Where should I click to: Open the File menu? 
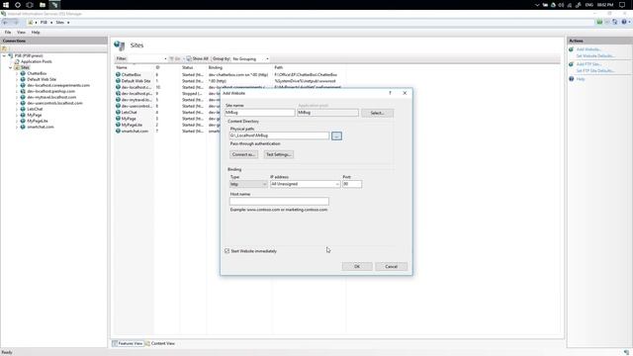pos(8,33)
